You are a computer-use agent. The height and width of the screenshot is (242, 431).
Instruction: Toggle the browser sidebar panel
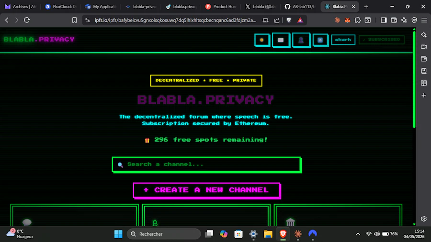click(x=384, y=20)
